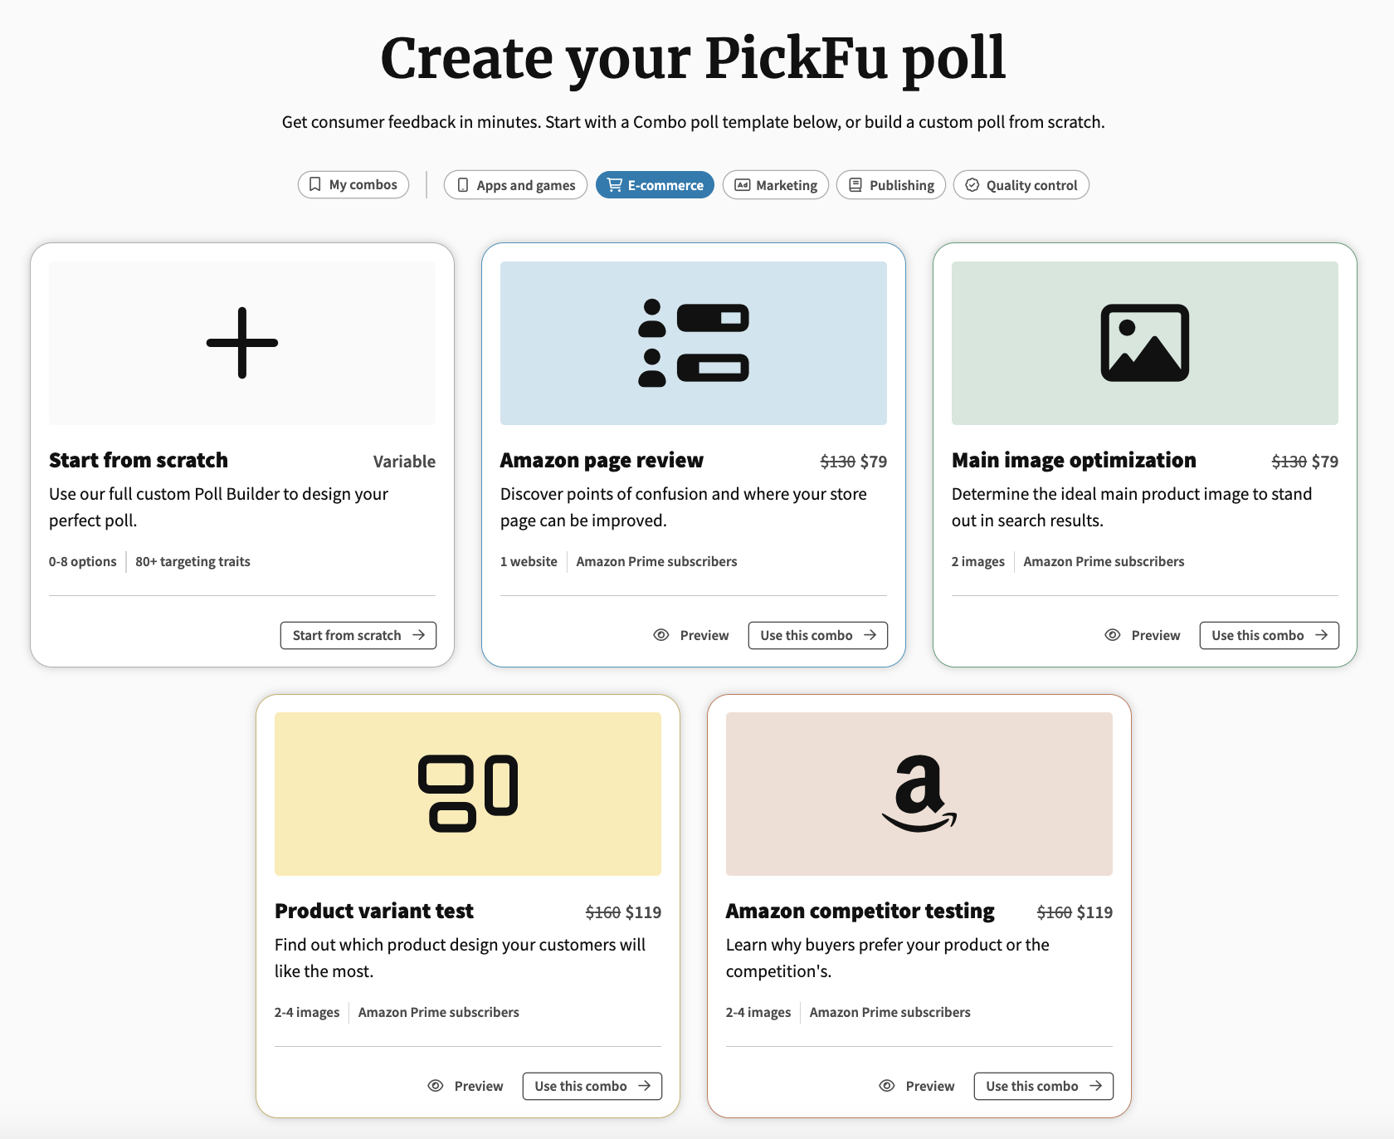
Task: Select the E-commerce category tab
Action: (655, 185)
